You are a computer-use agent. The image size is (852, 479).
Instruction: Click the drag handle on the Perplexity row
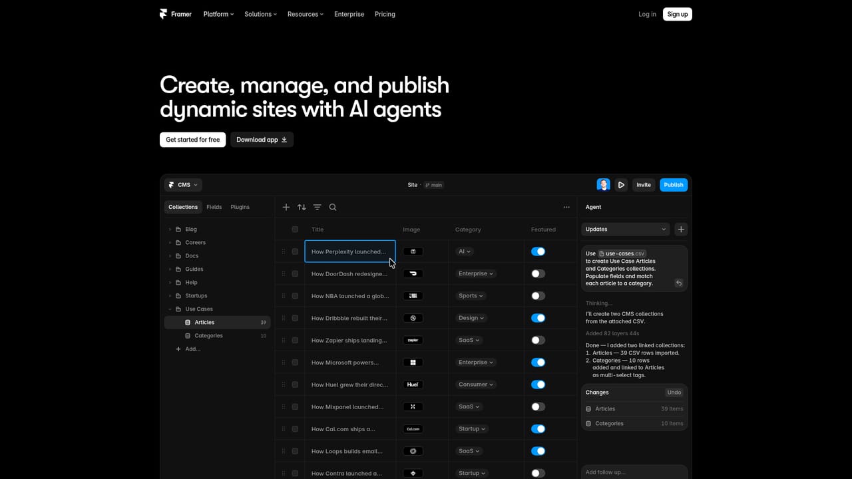284,251
